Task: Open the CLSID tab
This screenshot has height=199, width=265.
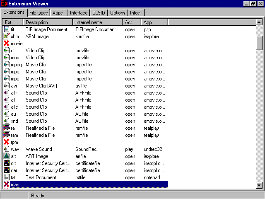Action: (99, 13)
